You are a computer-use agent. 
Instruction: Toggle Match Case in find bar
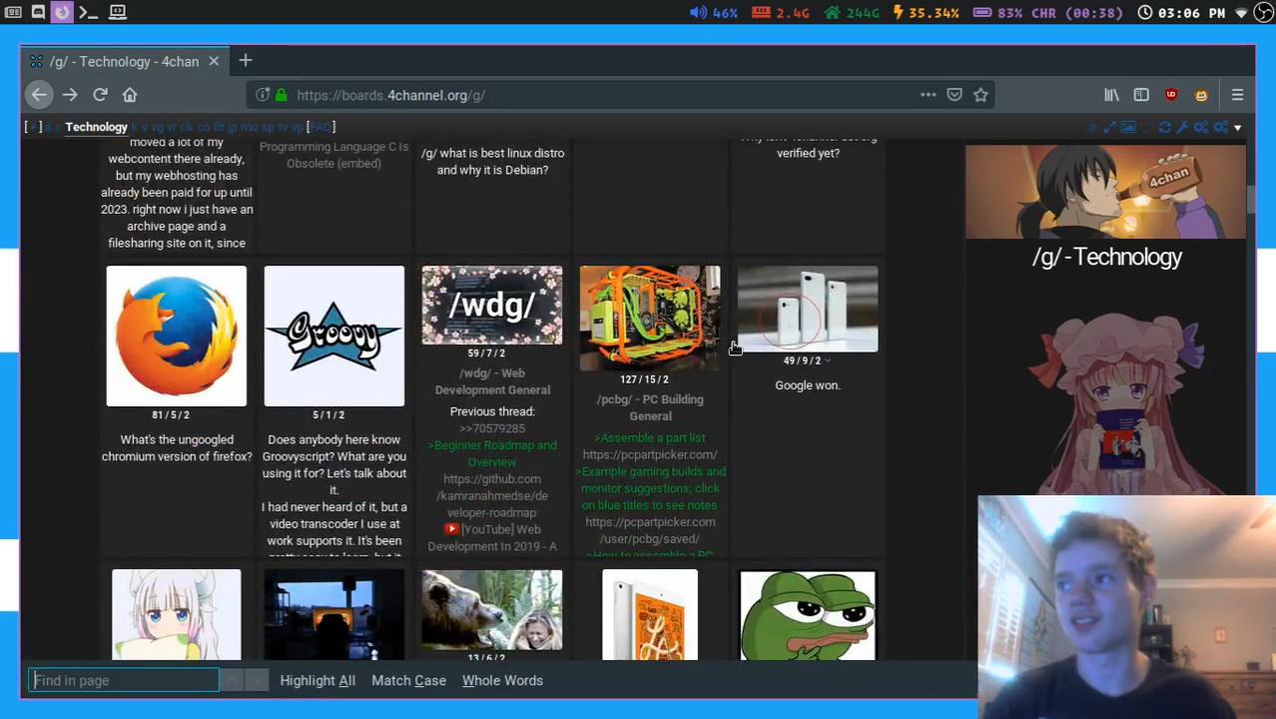point(408,680)
